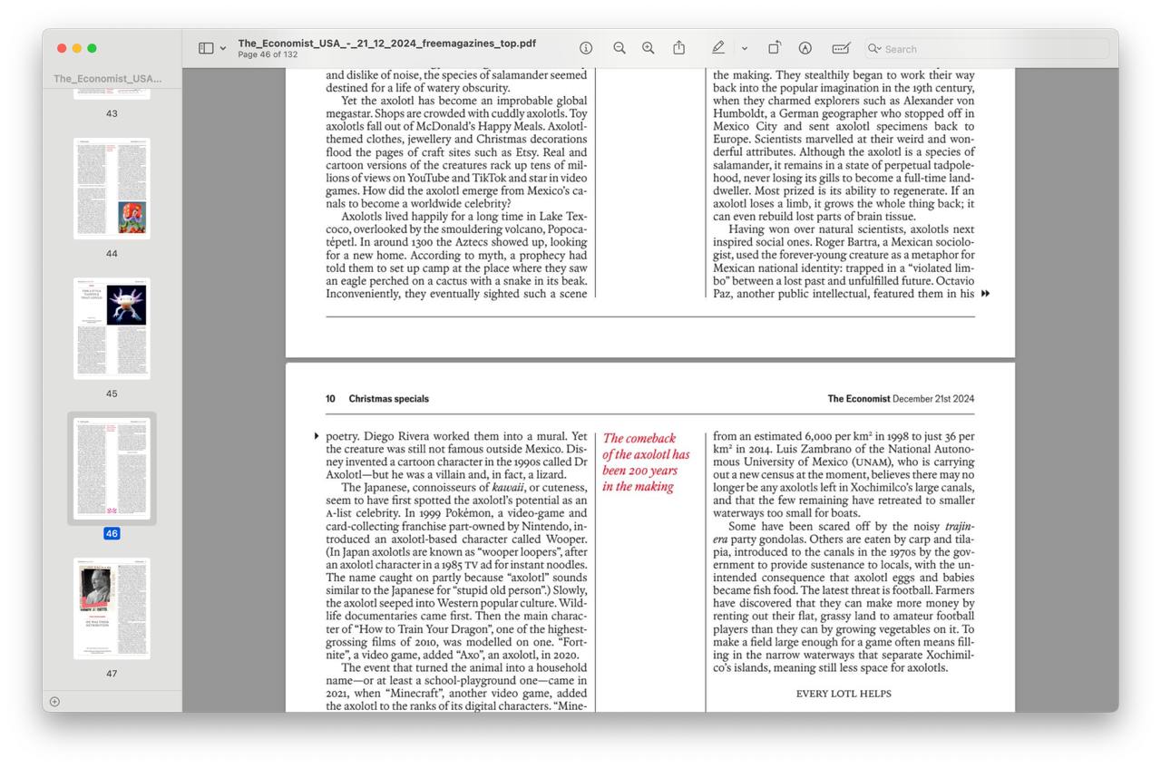This screenshot has height=768, width=1161.
Task: Click the sidebar document title header
Action: [x=108, y=79]
